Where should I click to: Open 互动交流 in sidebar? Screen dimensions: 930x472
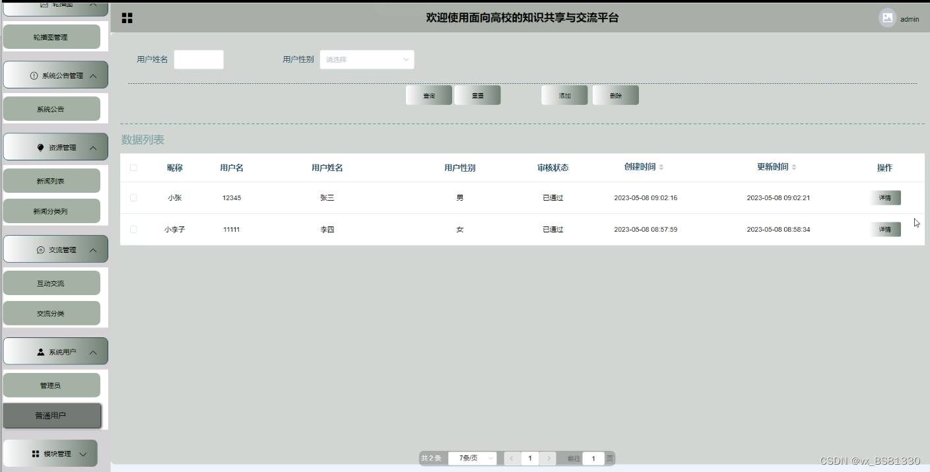[x=51, y=283]
